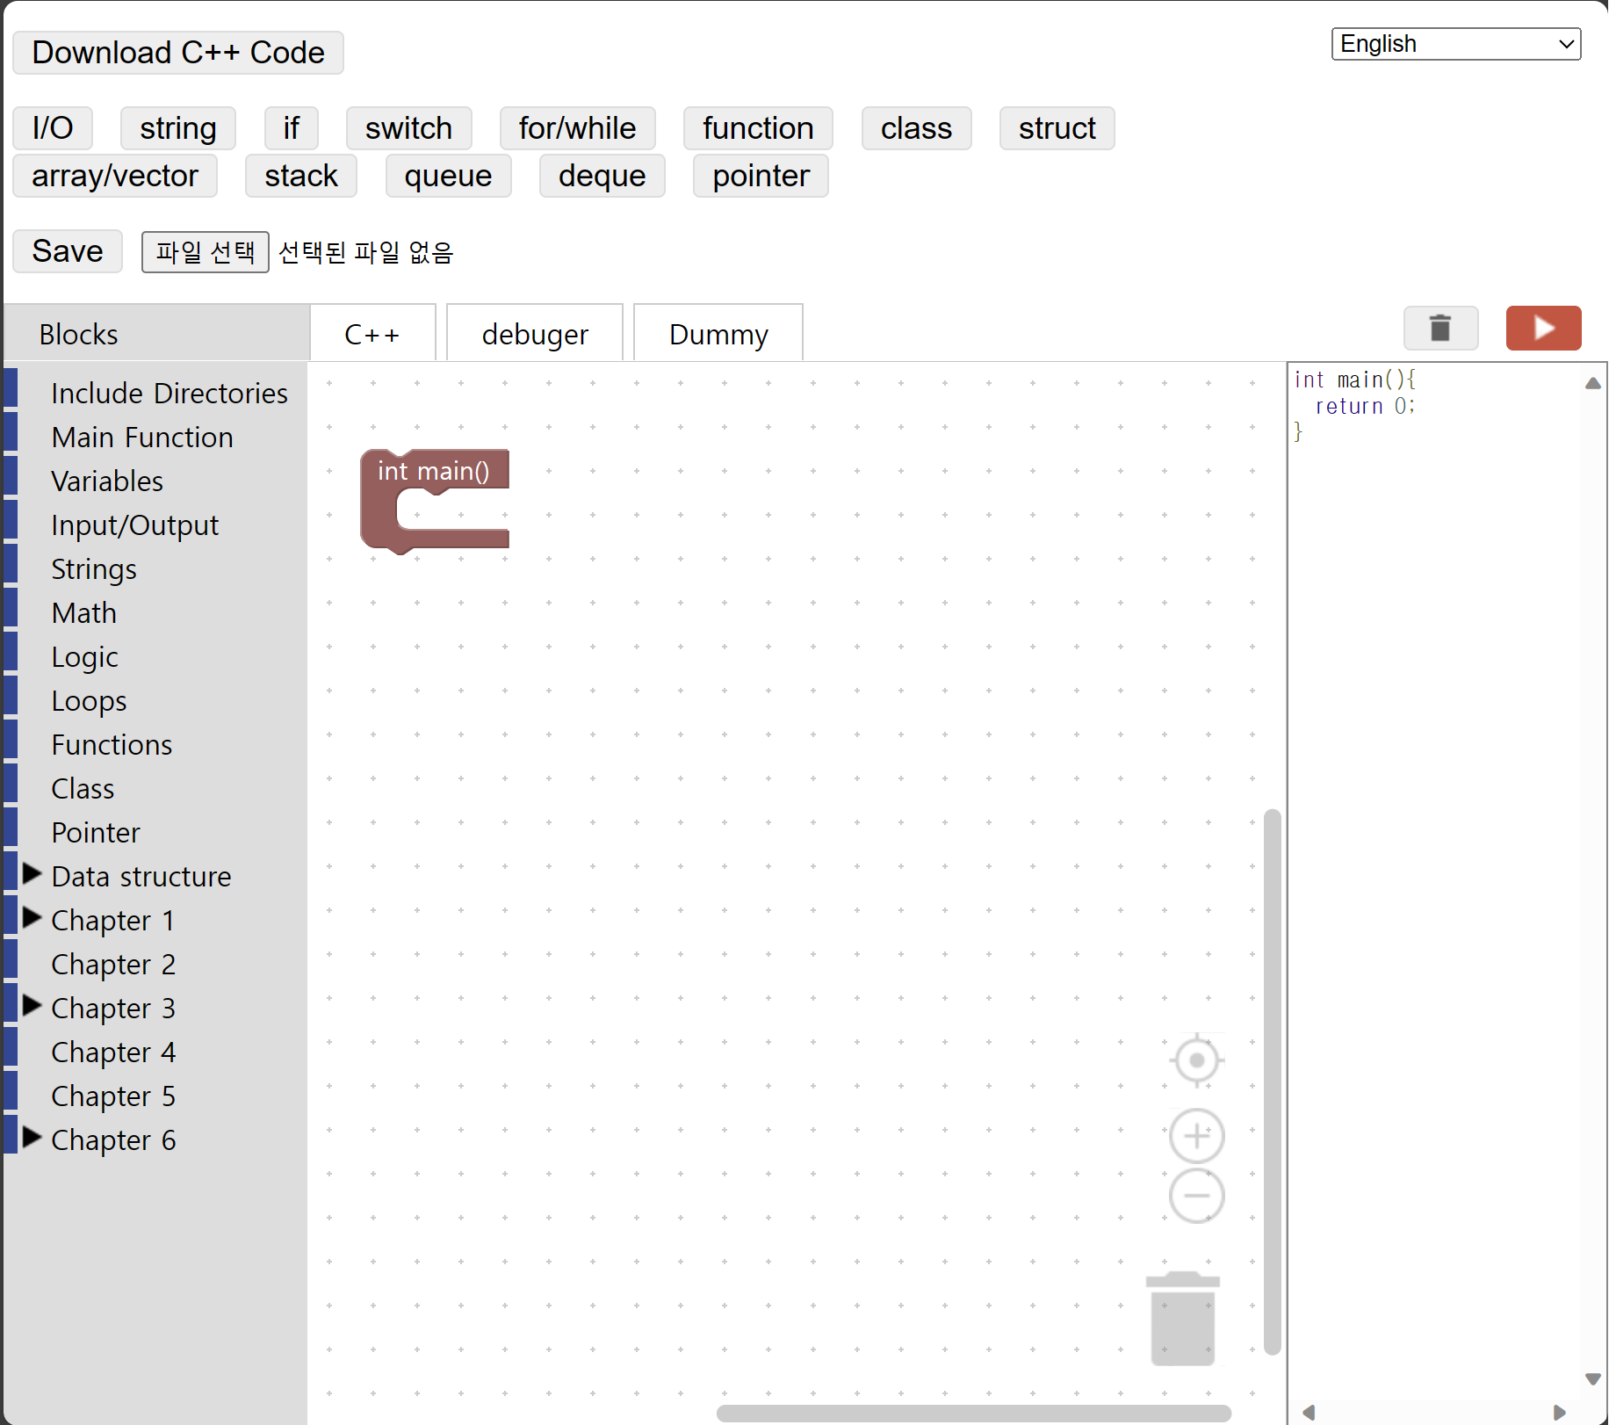The height and width of the screenshot is (1425, 1609).
Task: Open the English language dropdown
Action: [x=1455, y=44]
